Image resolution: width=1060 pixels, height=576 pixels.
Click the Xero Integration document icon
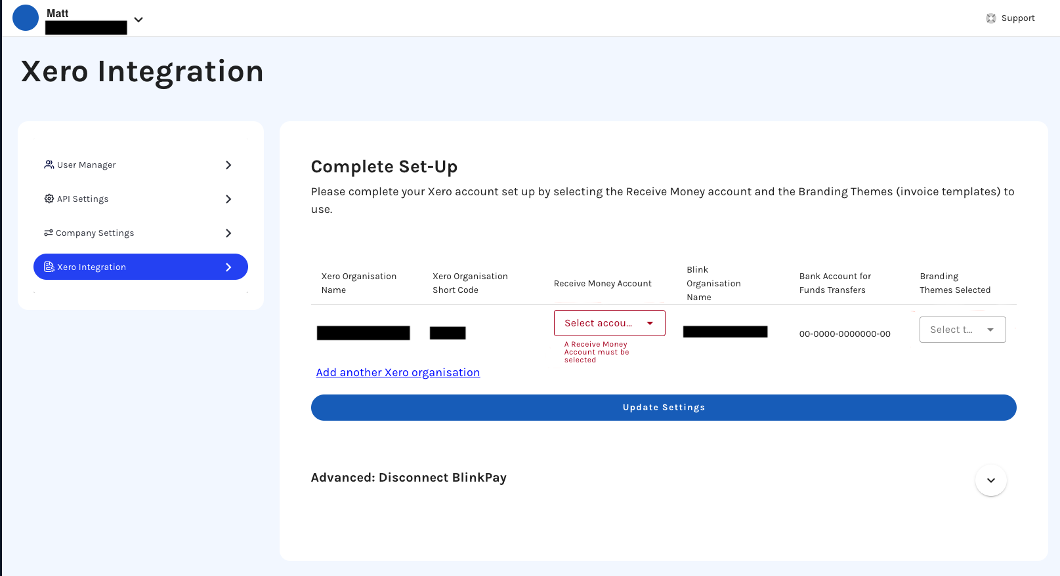(49, 267)
